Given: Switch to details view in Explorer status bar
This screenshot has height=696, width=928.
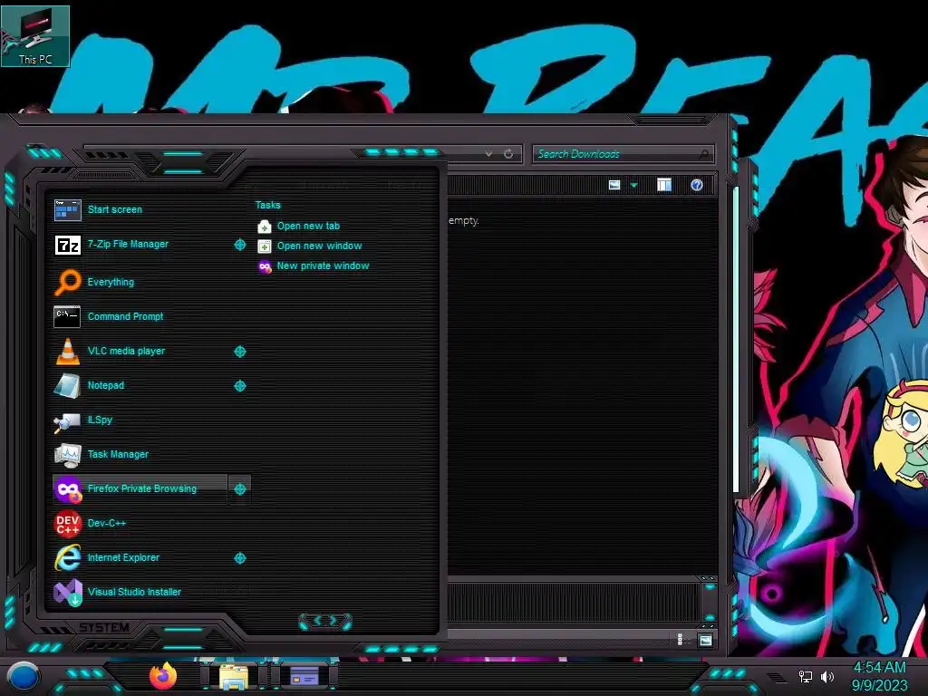Looking at the screenshot, I should click(x=680, y=640).
